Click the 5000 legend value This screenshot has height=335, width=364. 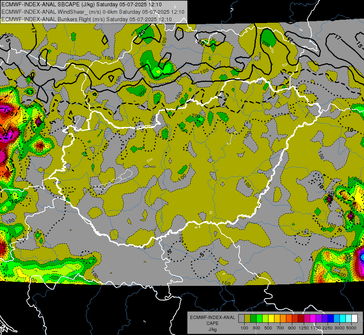pos(351,328)
